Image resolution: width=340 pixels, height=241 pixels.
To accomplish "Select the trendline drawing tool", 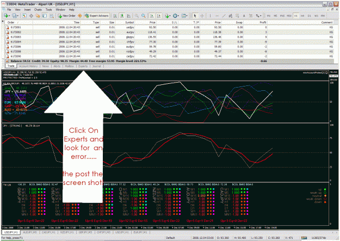I will (x=224, y=16).
